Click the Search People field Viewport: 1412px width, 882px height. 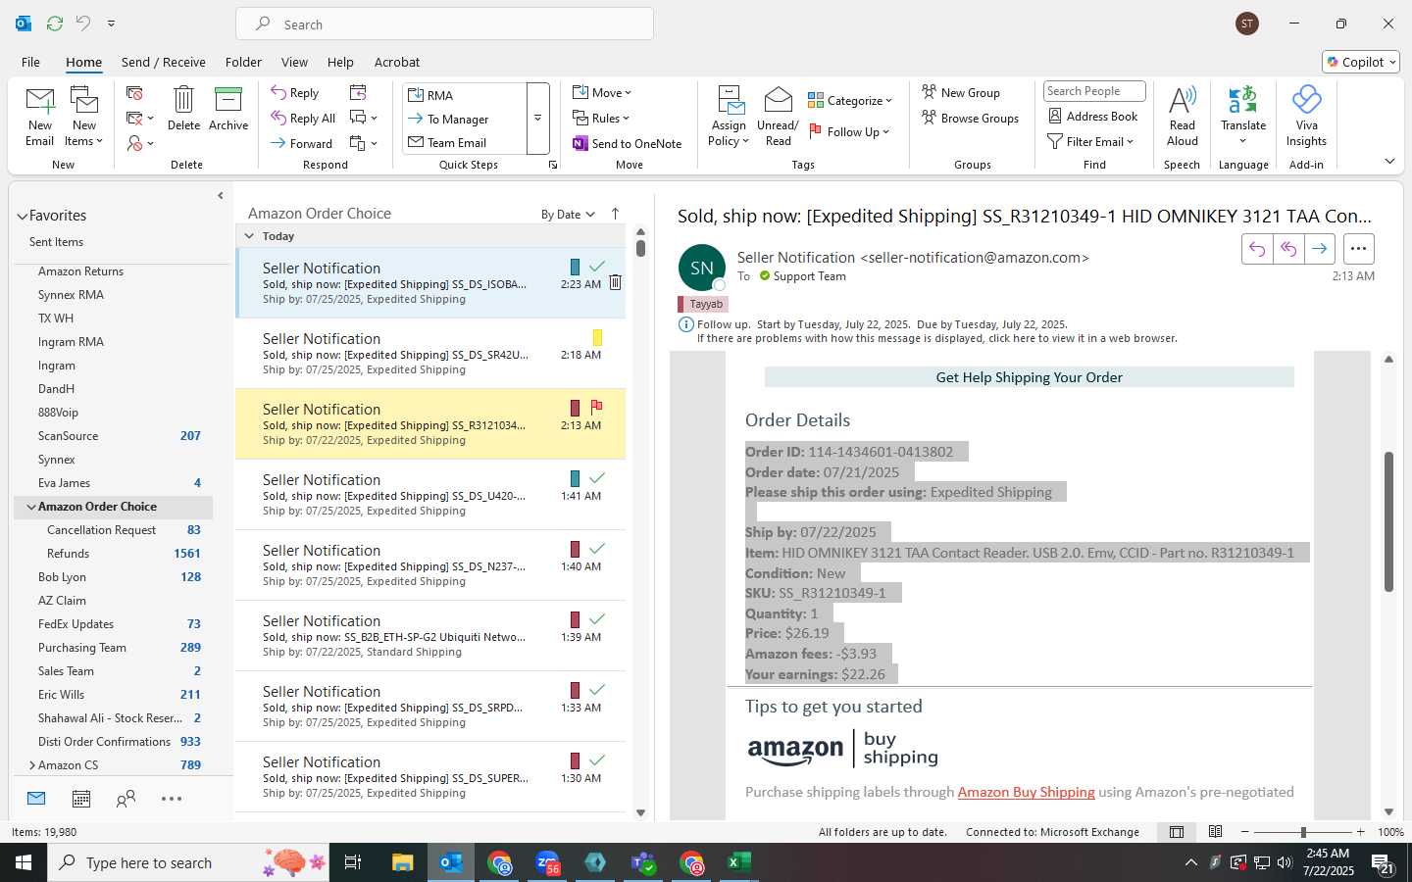click(x=1094, y=91)
